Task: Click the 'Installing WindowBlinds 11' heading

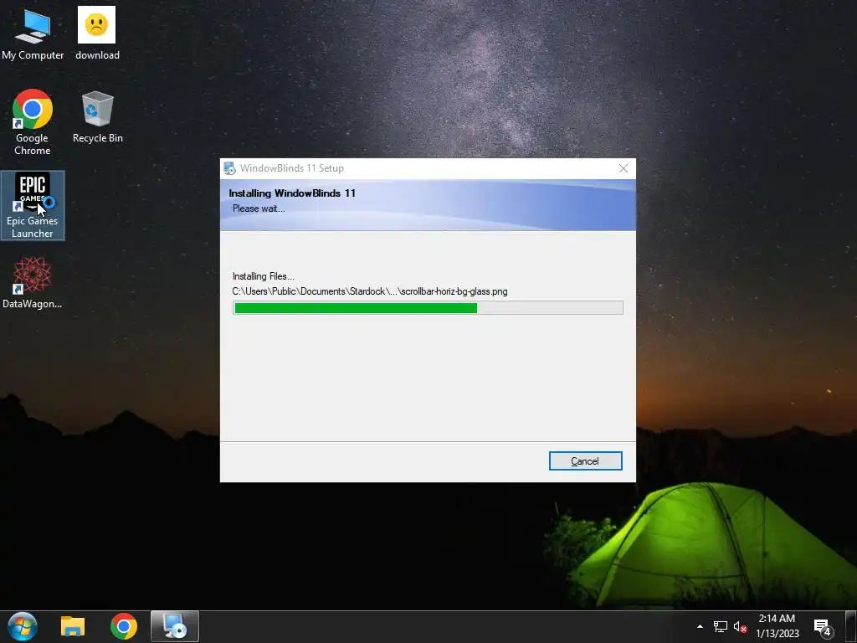Action: coord(292,193)
